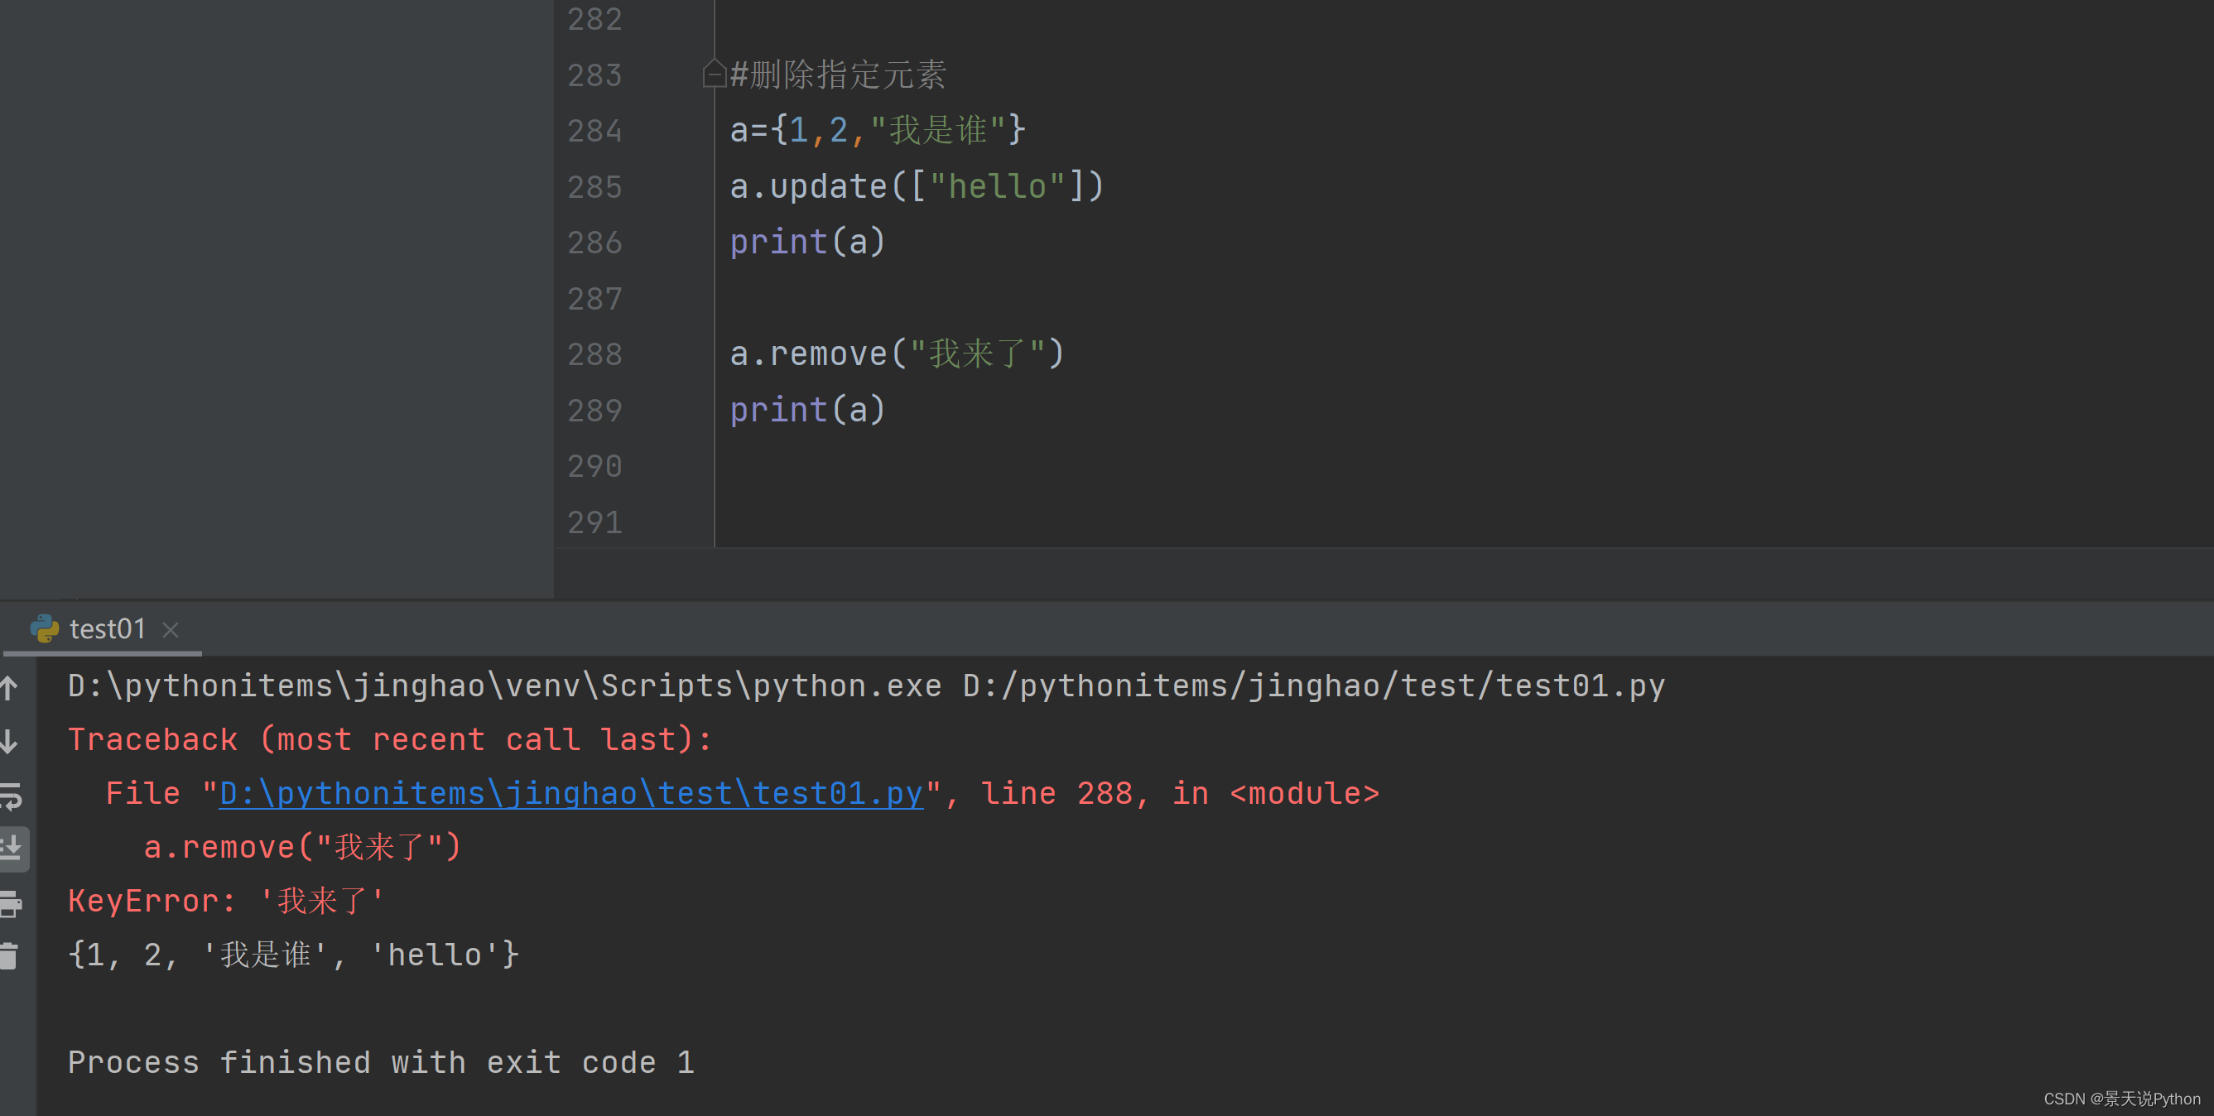Click line number 290 in the gutter

594,465
